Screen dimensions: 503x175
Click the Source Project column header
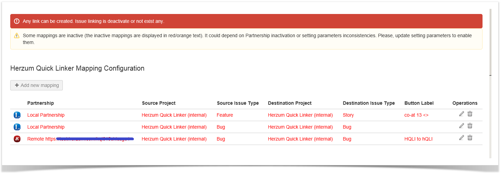(x=159, y=103)
